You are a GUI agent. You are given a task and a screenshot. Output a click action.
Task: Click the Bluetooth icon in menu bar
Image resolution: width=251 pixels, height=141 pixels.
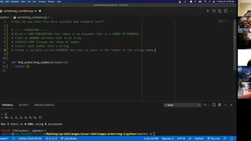coord(195,2)
